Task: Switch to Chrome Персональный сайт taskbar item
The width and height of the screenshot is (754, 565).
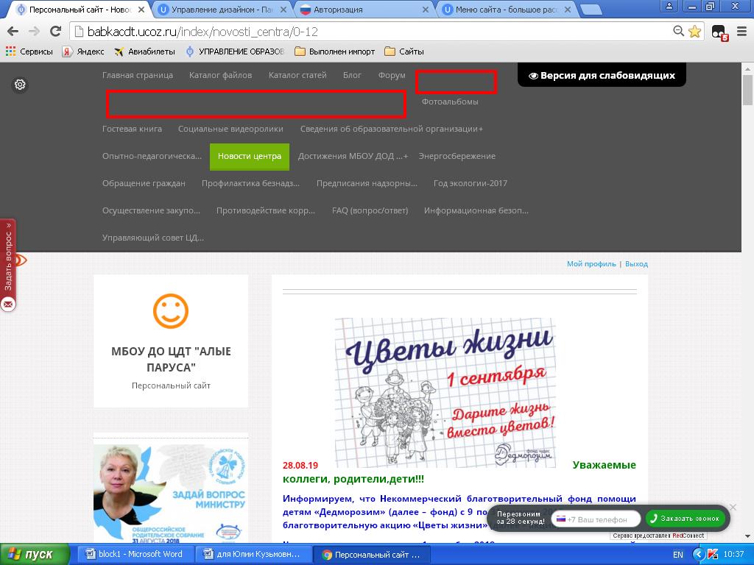Action: point(371,555)
